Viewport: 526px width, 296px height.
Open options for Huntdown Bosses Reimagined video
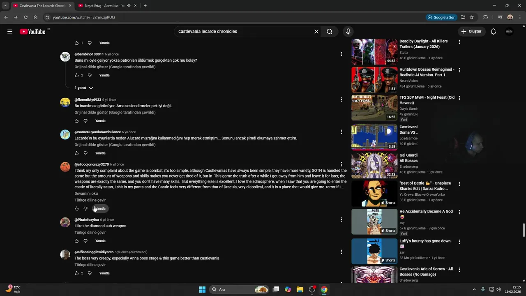coord(459,70)
